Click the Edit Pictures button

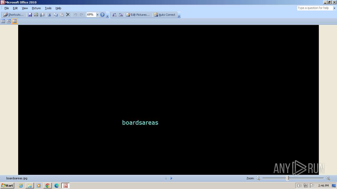(138, 15)
